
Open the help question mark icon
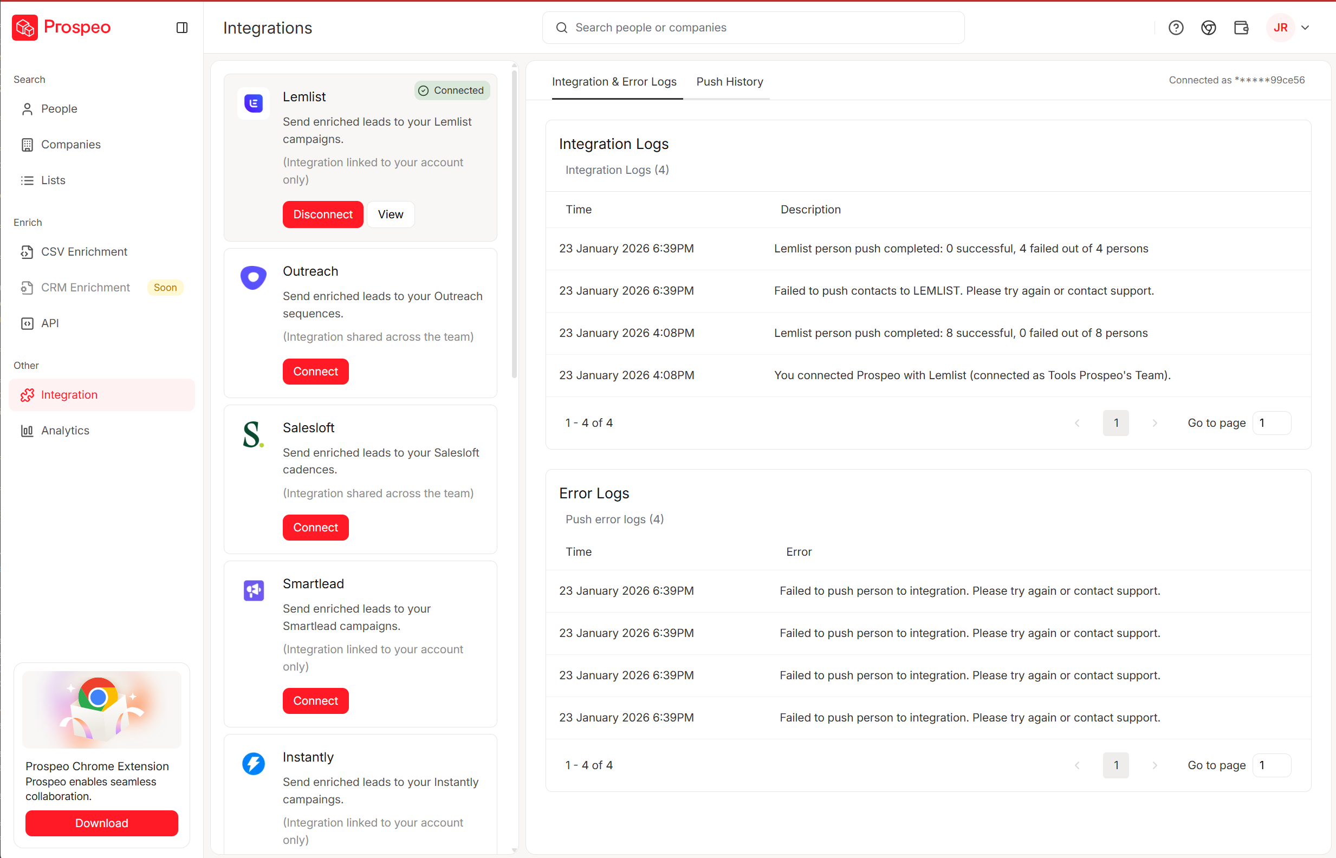point(1176,28)
